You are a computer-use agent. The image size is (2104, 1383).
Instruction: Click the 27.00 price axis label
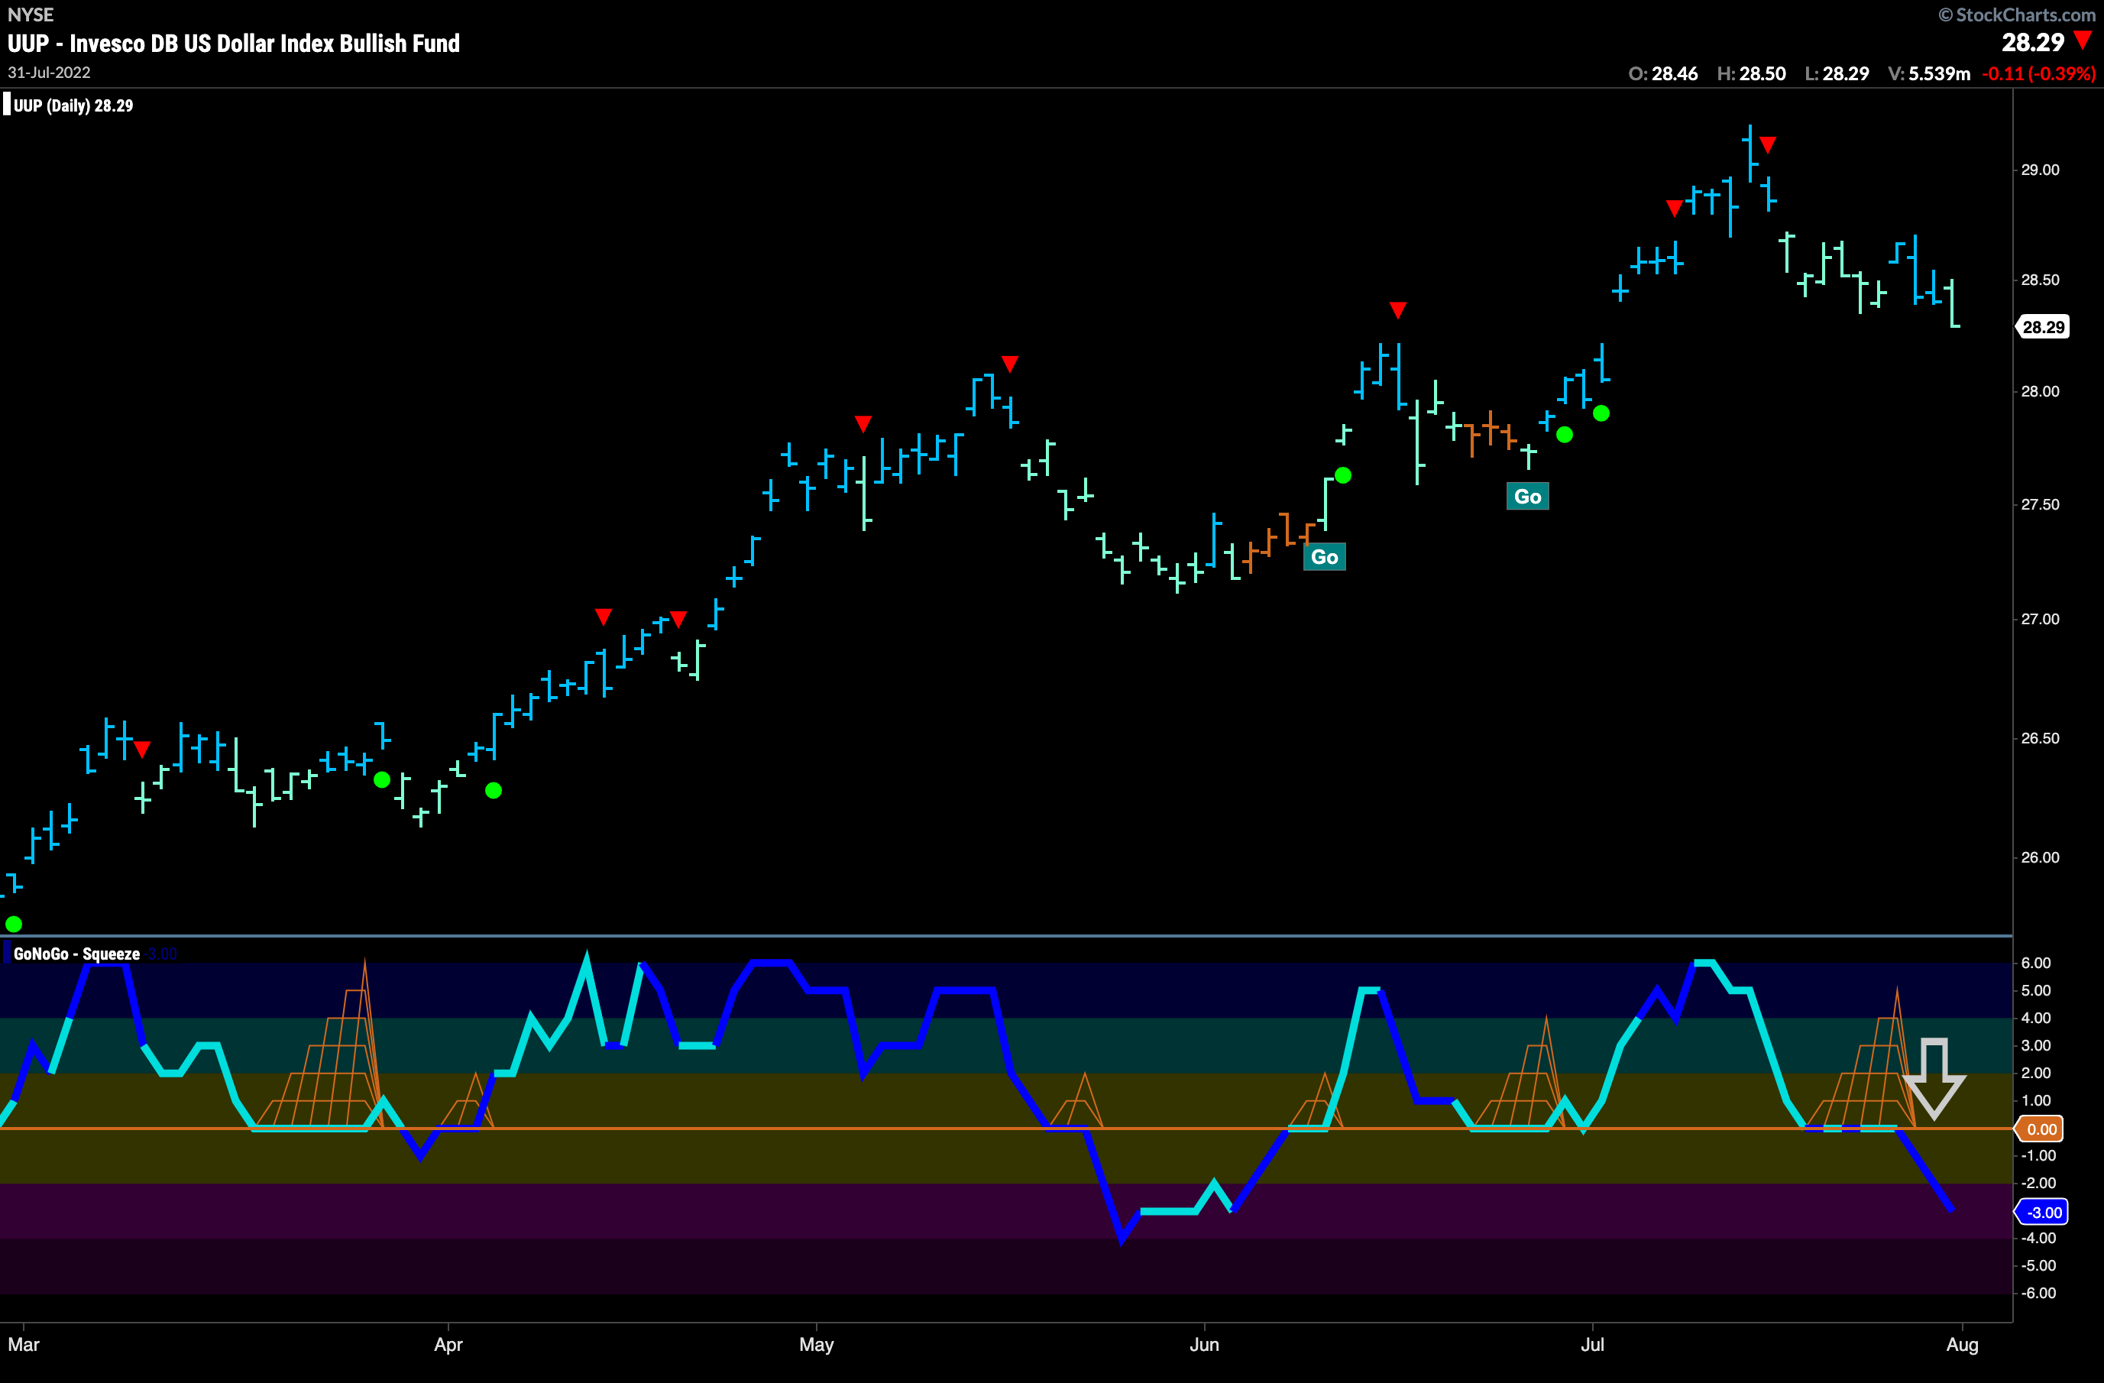(x=2041, y=619)
